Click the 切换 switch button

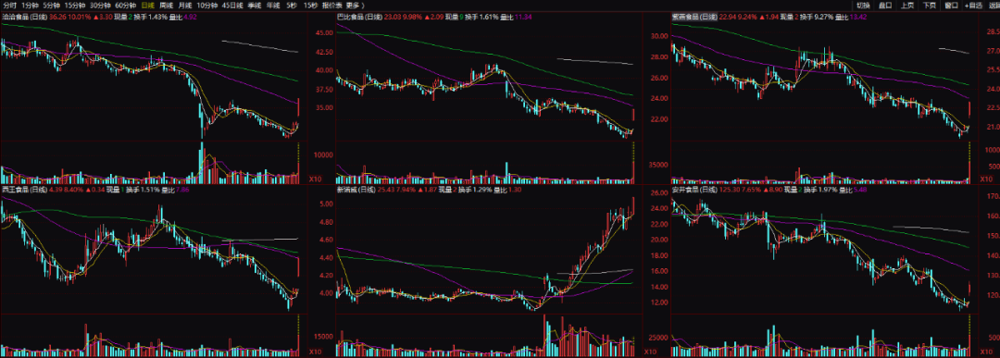[864, 6]
